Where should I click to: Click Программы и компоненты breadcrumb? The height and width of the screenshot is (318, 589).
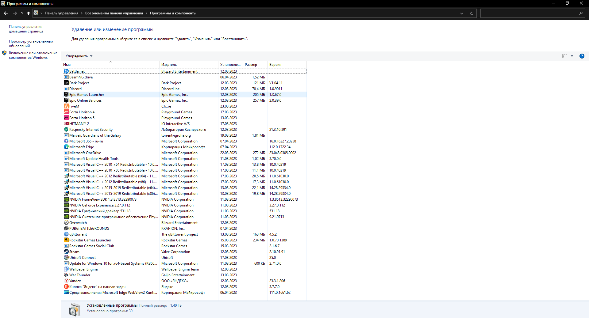[173, 13]
